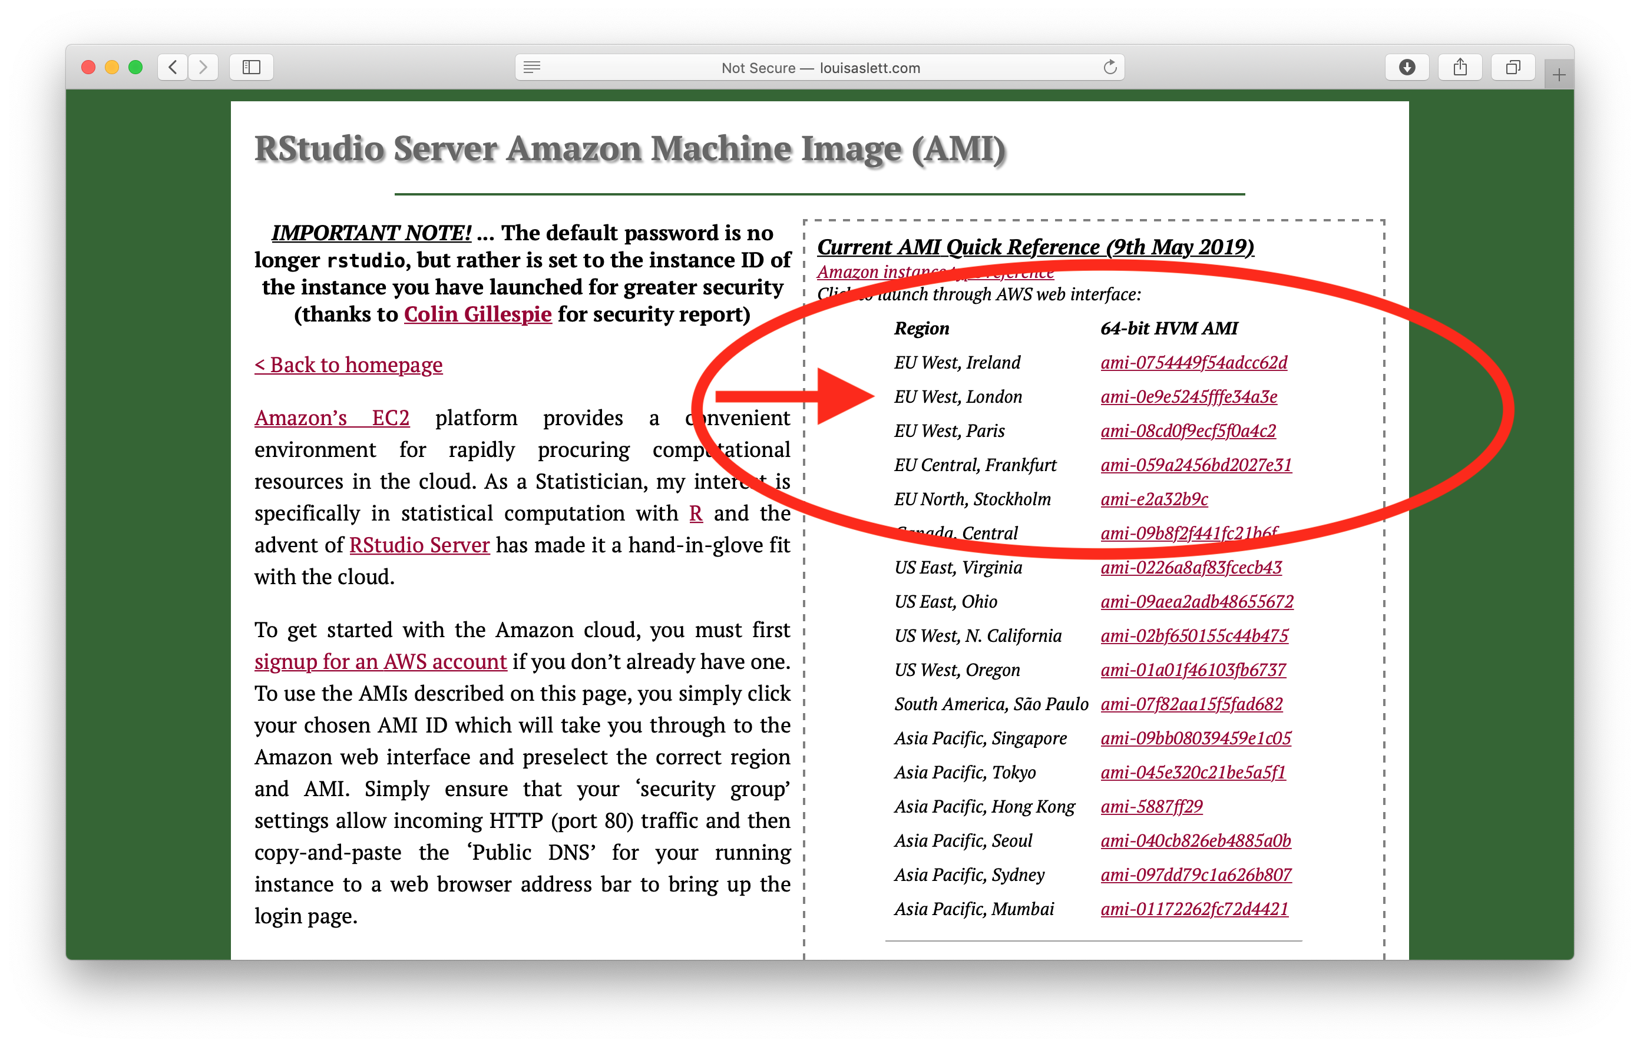Open the R link in the paragraph

pos(695,513)
